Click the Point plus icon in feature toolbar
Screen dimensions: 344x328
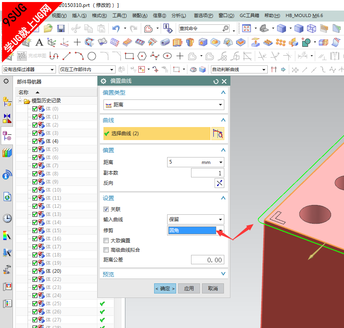77,42
